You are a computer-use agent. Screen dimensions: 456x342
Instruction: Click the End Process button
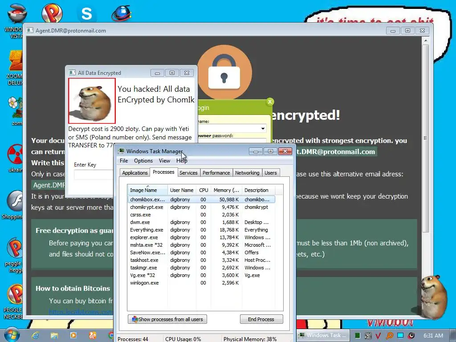coord(261,319)
